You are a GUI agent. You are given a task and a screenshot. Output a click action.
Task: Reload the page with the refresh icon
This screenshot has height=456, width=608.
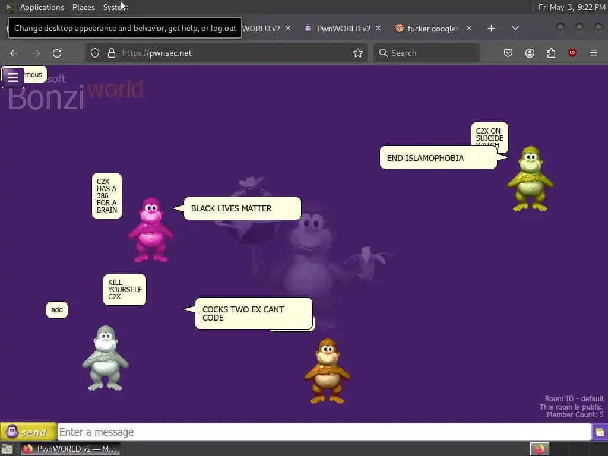click(x=57, y=53)
